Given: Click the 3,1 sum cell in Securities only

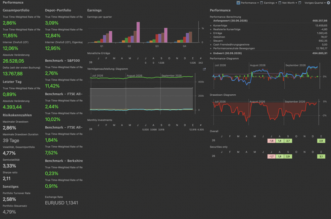Looking at the screenshot, I should (321, 156).
